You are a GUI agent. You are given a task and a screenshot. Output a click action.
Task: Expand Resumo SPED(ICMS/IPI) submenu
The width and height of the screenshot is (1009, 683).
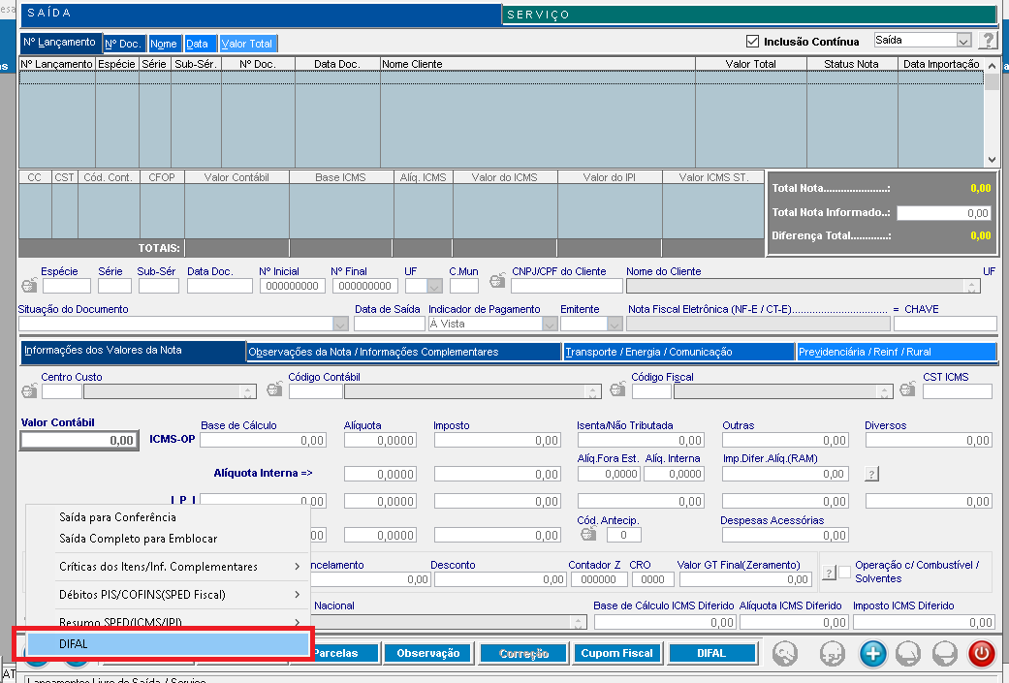pyautogui.click(x=297, y=623)
